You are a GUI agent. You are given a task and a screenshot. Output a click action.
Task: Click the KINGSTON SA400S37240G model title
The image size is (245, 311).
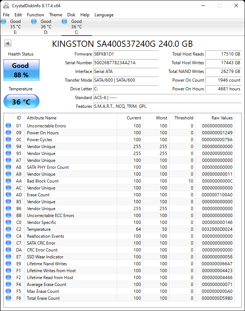[122, 44]
